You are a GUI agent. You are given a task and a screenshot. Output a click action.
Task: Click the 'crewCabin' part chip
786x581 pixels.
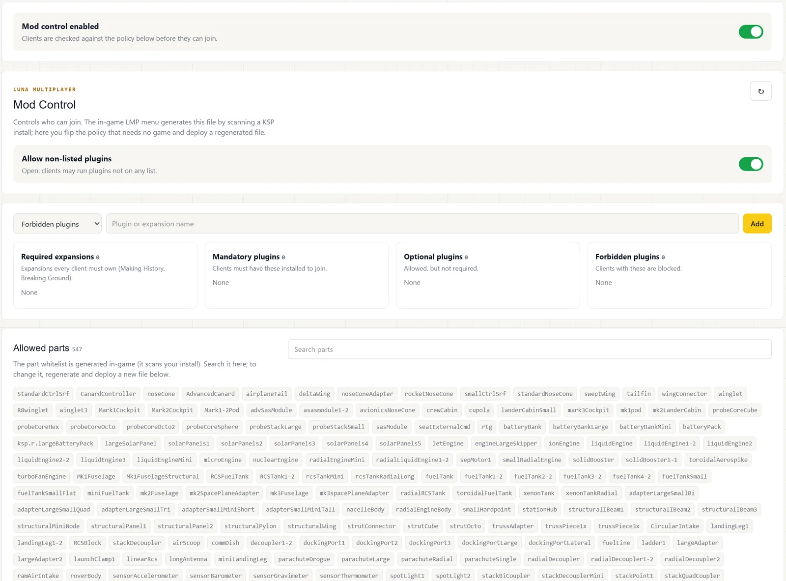442,410
